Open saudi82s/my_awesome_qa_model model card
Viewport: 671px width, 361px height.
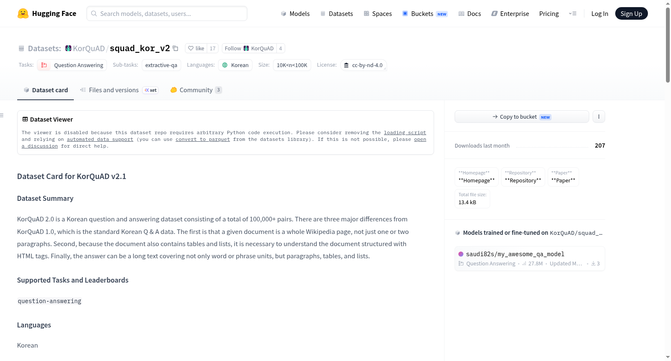(530, 258)
